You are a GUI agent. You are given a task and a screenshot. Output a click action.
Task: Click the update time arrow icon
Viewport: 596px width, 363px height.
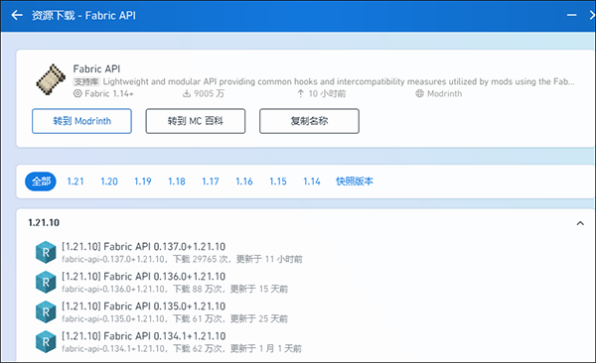click(x=300, y=93)
